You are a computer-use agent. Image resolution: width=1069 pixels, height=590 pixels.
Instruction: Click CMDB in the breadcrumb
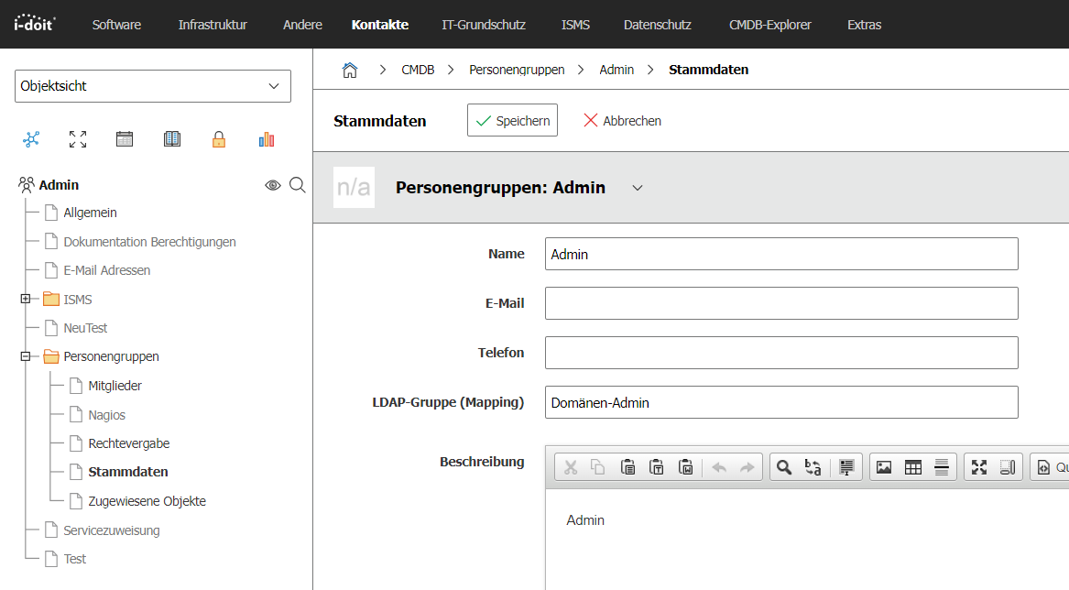(418, 70)
